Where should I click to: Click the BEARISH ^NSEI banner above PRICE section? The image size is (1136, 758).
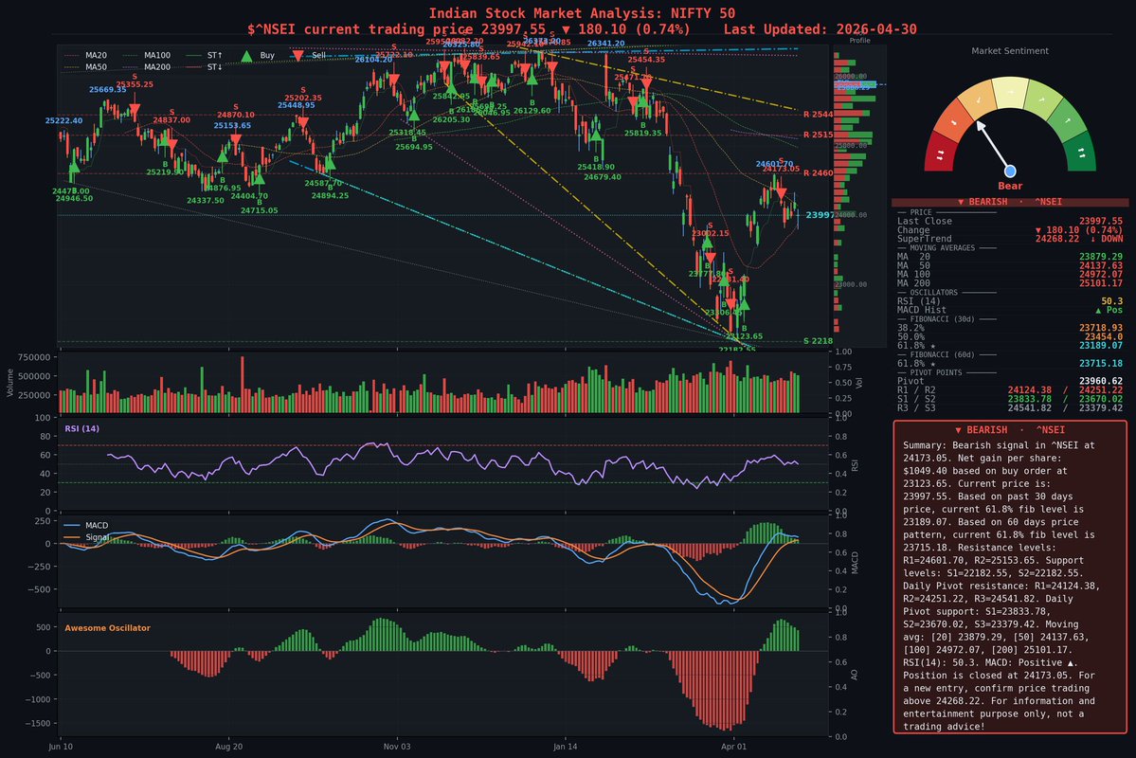pyautogui.click(x=1010, y=202)
